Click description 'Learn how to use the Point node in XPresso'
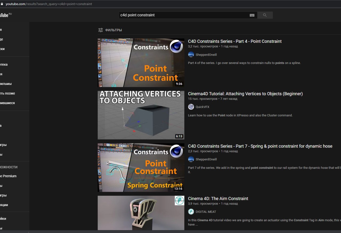 [240, 115]
